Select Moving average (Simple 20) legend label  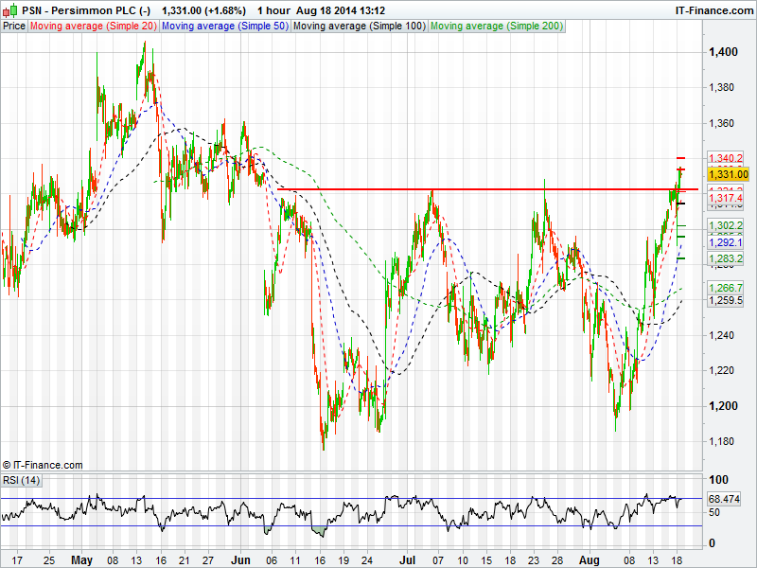93,27
